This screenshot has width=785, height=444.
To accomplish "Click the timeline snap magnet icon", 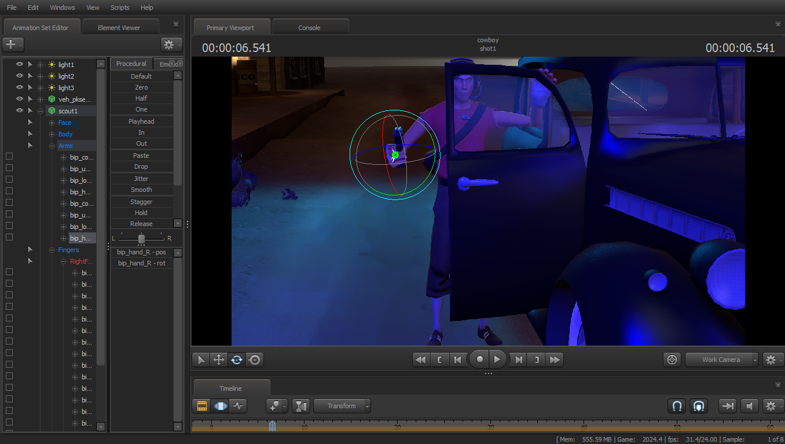I will pyautogui.click(x=676, y=406).
